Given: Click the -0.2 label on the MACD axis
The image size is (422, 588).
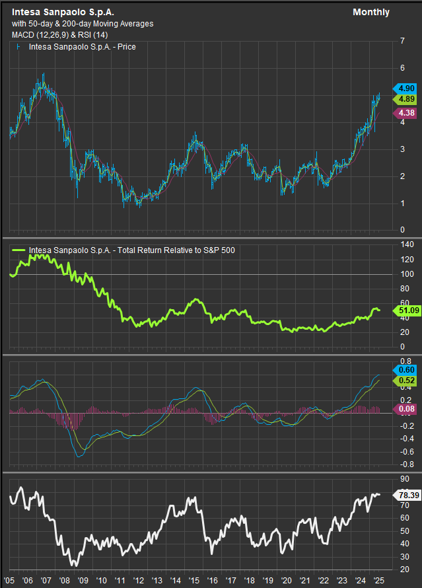Looking at the screenshot, I should click(407, 426).
